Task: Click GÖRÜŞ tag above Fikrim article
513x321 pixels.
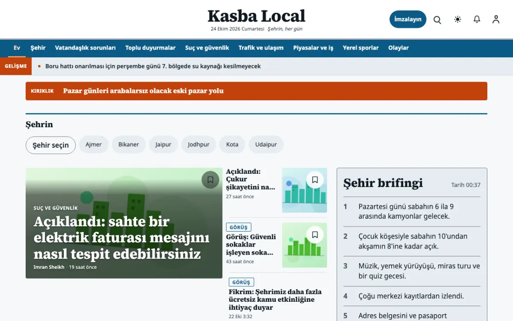Action: pos(241,282)
